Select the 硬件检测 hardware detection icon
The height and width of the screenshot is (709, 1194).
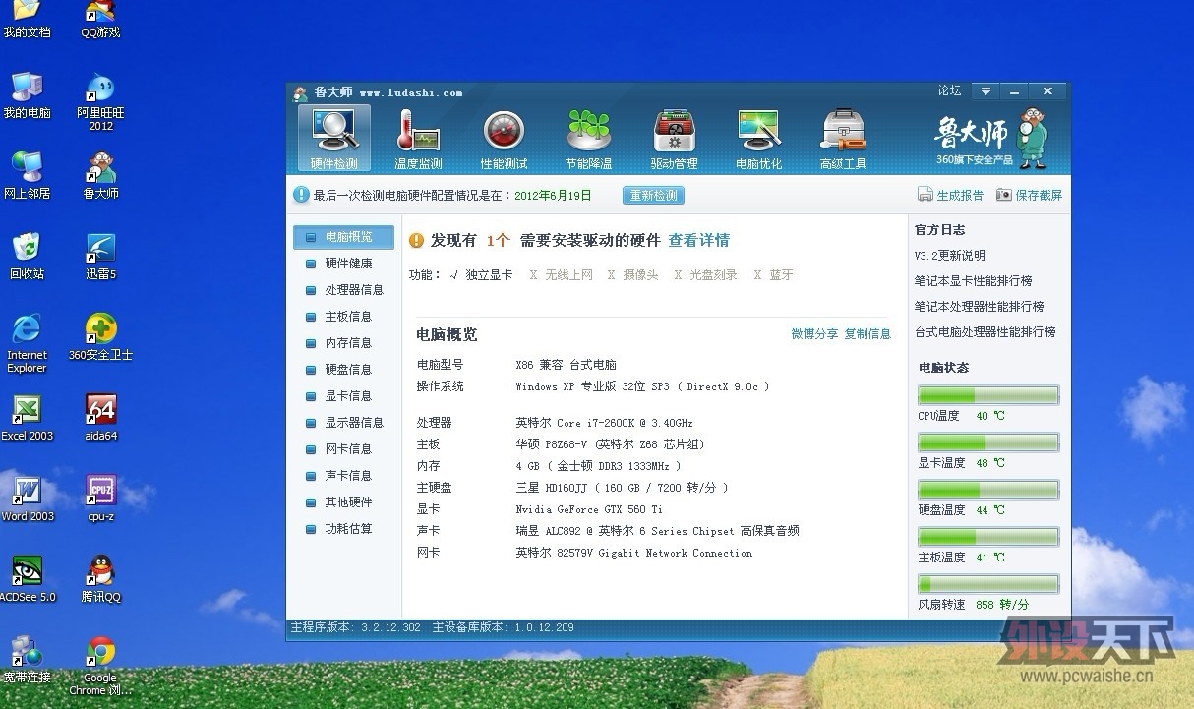(x=334, y=138)
